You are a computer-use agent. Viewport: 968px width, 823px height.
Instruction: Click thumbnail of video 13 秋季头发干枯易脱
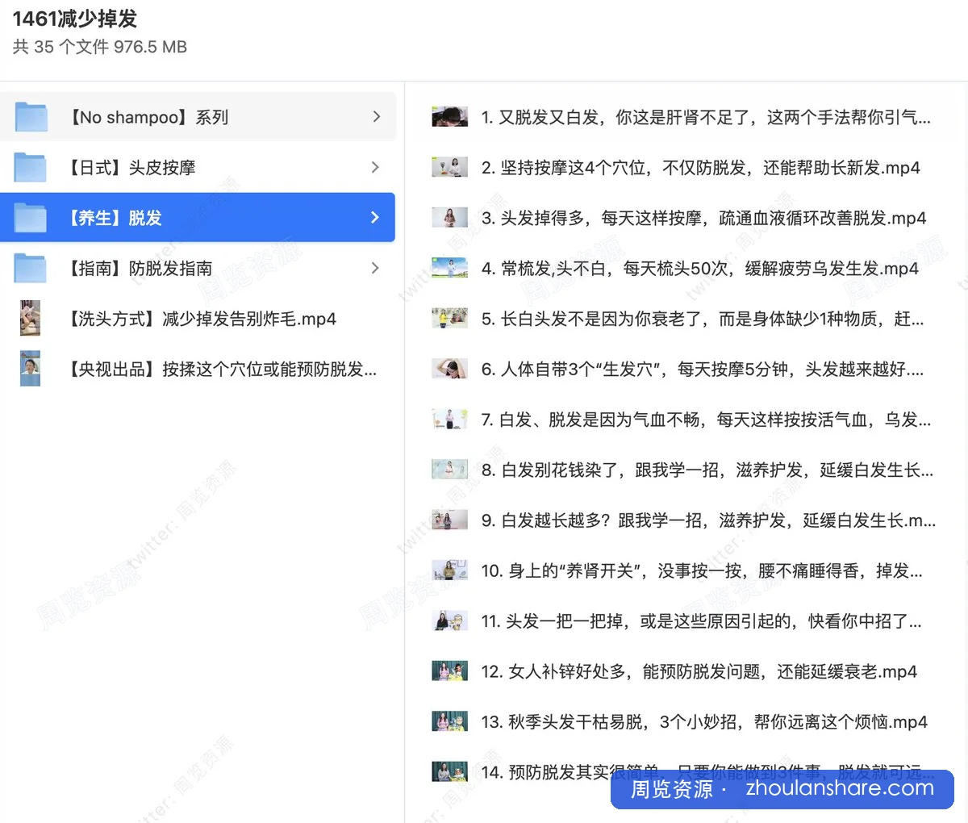point(450,721)
